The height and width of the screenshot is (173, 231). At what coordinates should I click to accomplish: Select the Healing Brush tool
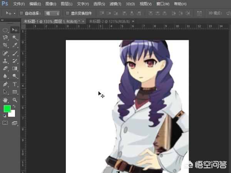click(5, 53)
